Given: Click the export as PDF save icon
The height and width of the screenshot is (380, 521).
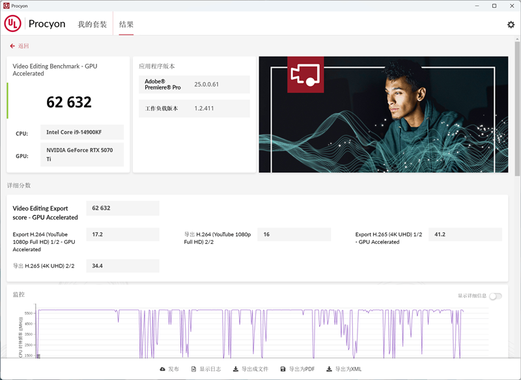Looking at the screenshot, I should [x=283, y=369].
